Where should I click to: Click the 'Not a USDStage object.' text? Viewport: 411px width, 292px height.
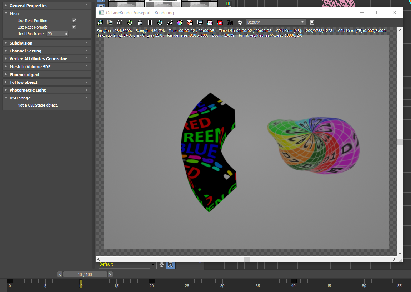[x=38, y=105]
